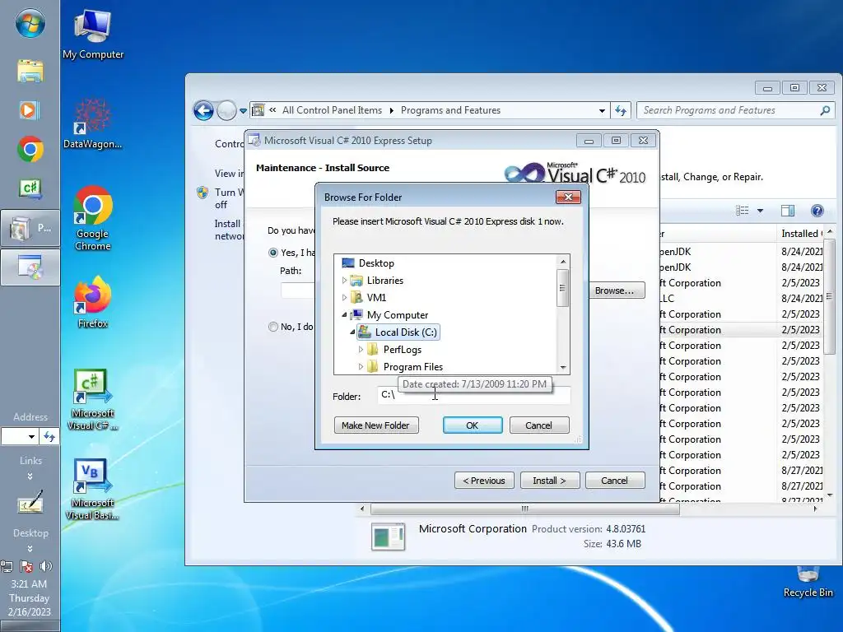Click the taskbar clock showing 3:21 AM
Image resolution: width=843 pixels, height=632 pixels.
coord(29,584)
